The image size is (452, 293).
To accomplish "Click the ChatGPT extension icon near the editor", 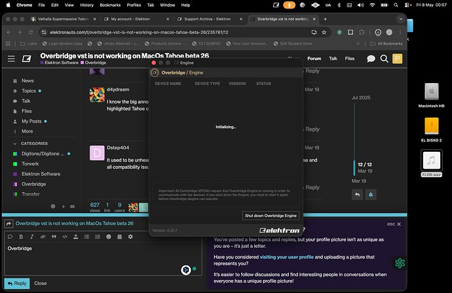I will (x=400, y=263).
